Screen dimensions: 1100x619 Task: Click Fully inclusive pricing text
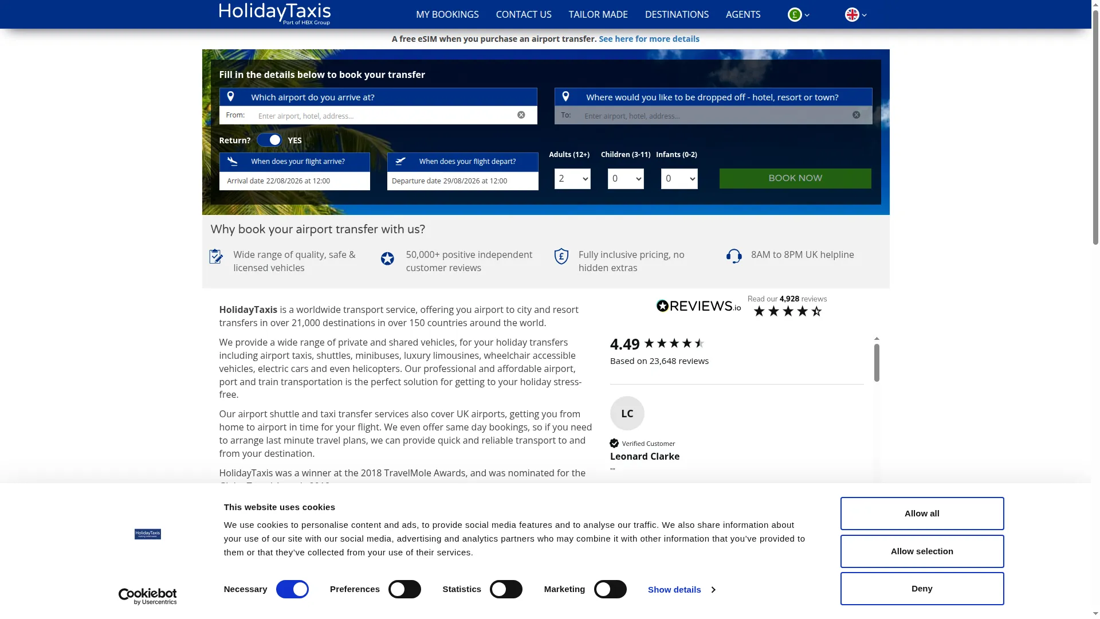coord(631,261)
